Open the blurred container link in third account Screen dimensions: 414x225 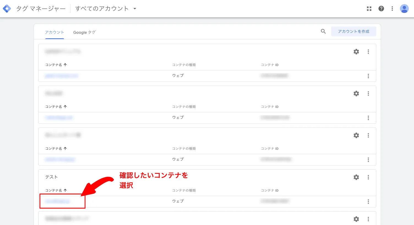pyautogui.click(x=60, y=159)
